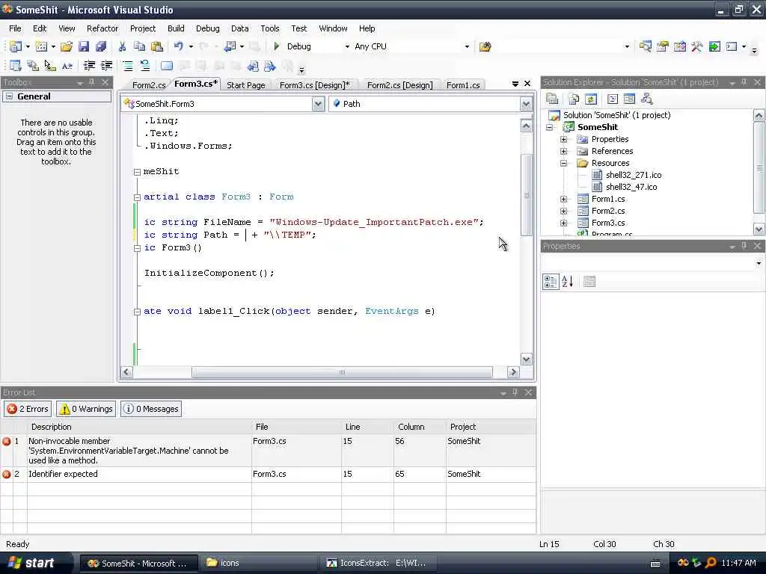Toggle auto-hide pin on Error List panel

pos(515,392)
